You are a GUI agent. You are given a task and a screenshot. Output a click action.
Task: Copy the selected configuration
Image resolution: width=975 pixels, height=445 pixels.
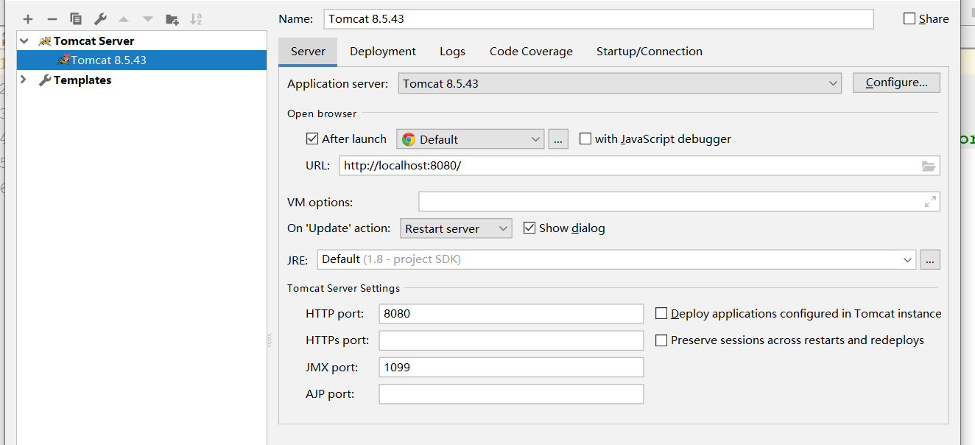(76, 19)
